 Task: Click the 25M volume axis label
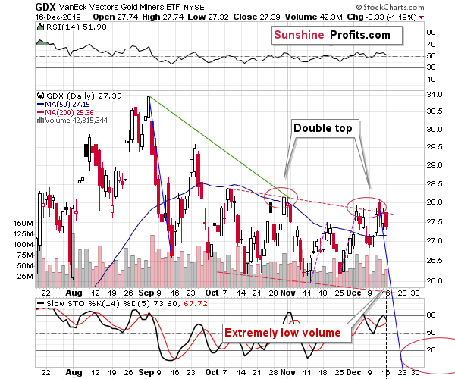tap(25, 277)
